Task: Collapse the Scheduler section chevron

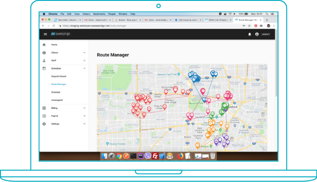Action: (x=84, y=68)
